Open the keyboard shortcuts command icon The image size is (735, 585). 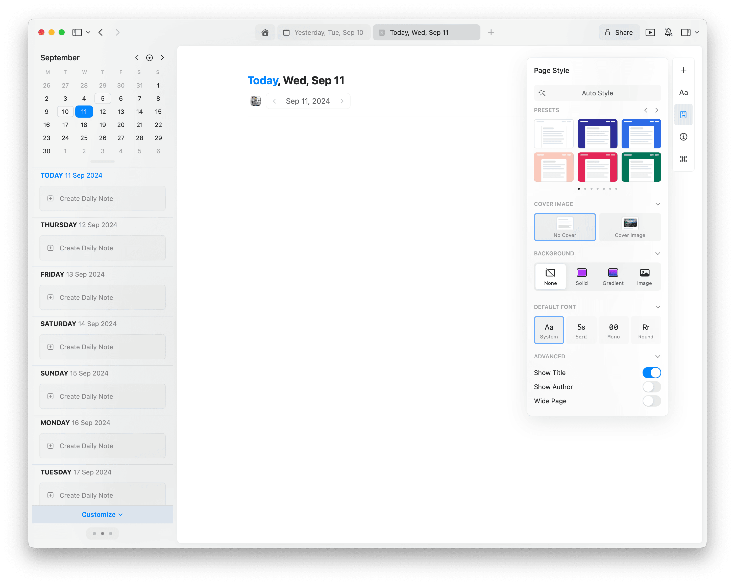(683, 159)
